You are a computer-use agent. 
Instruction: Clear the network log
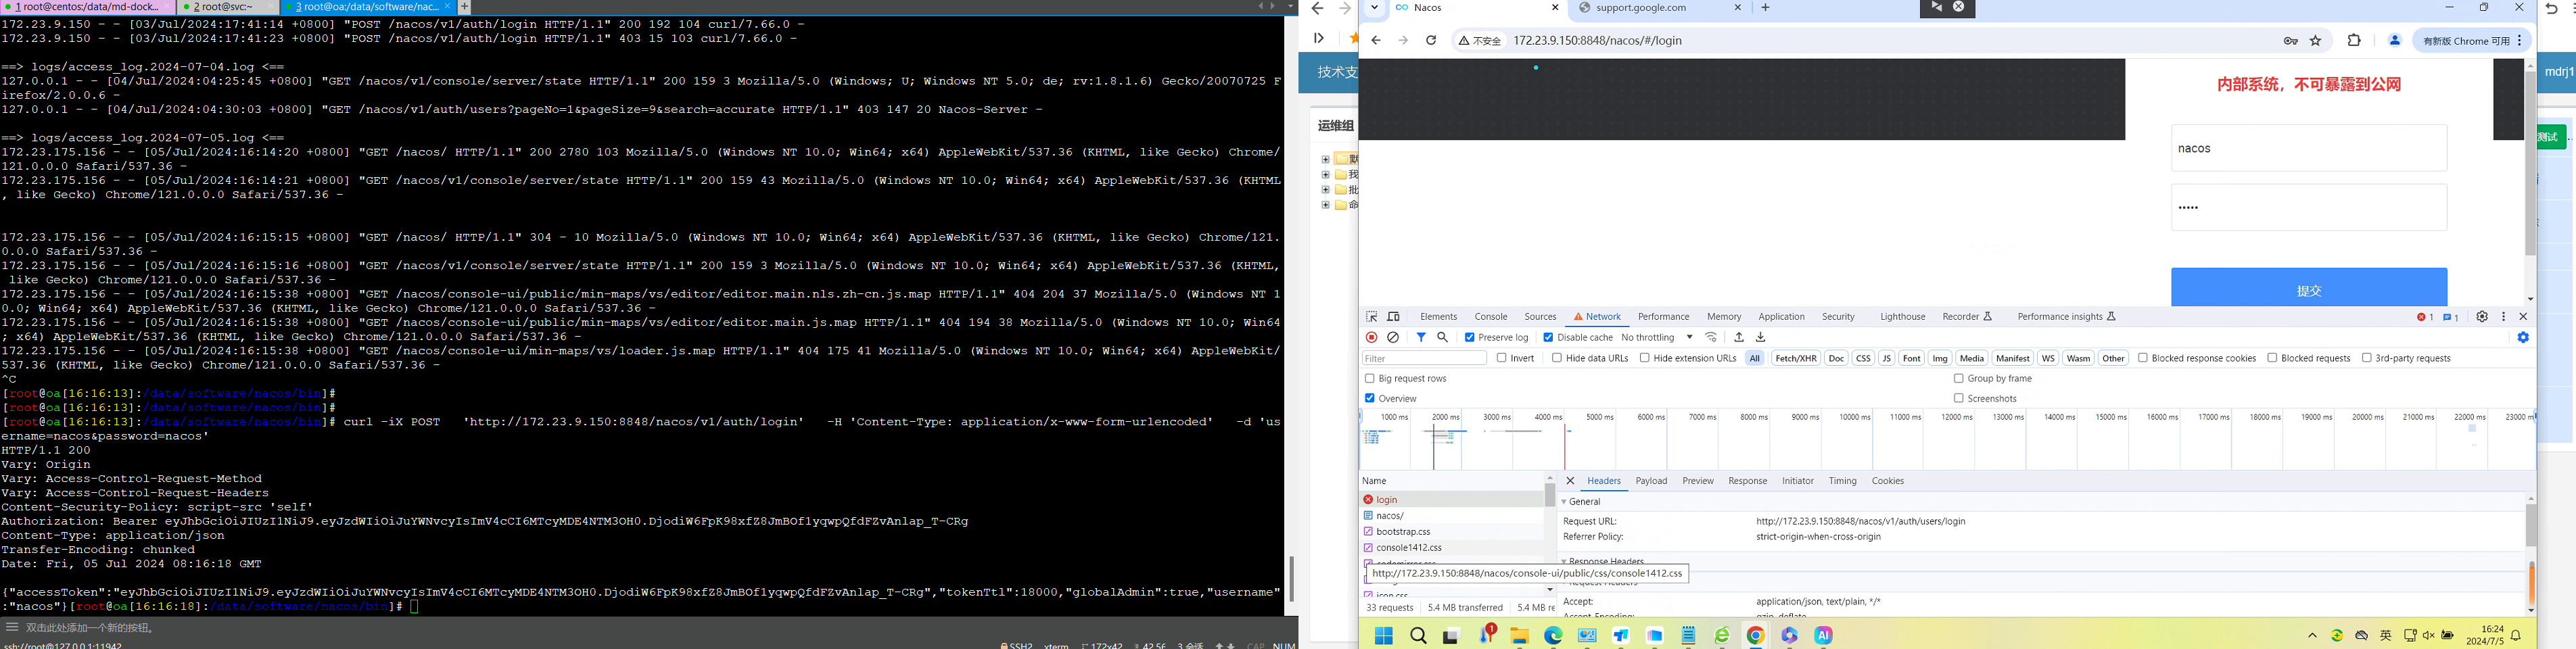tap(1393, 338)
